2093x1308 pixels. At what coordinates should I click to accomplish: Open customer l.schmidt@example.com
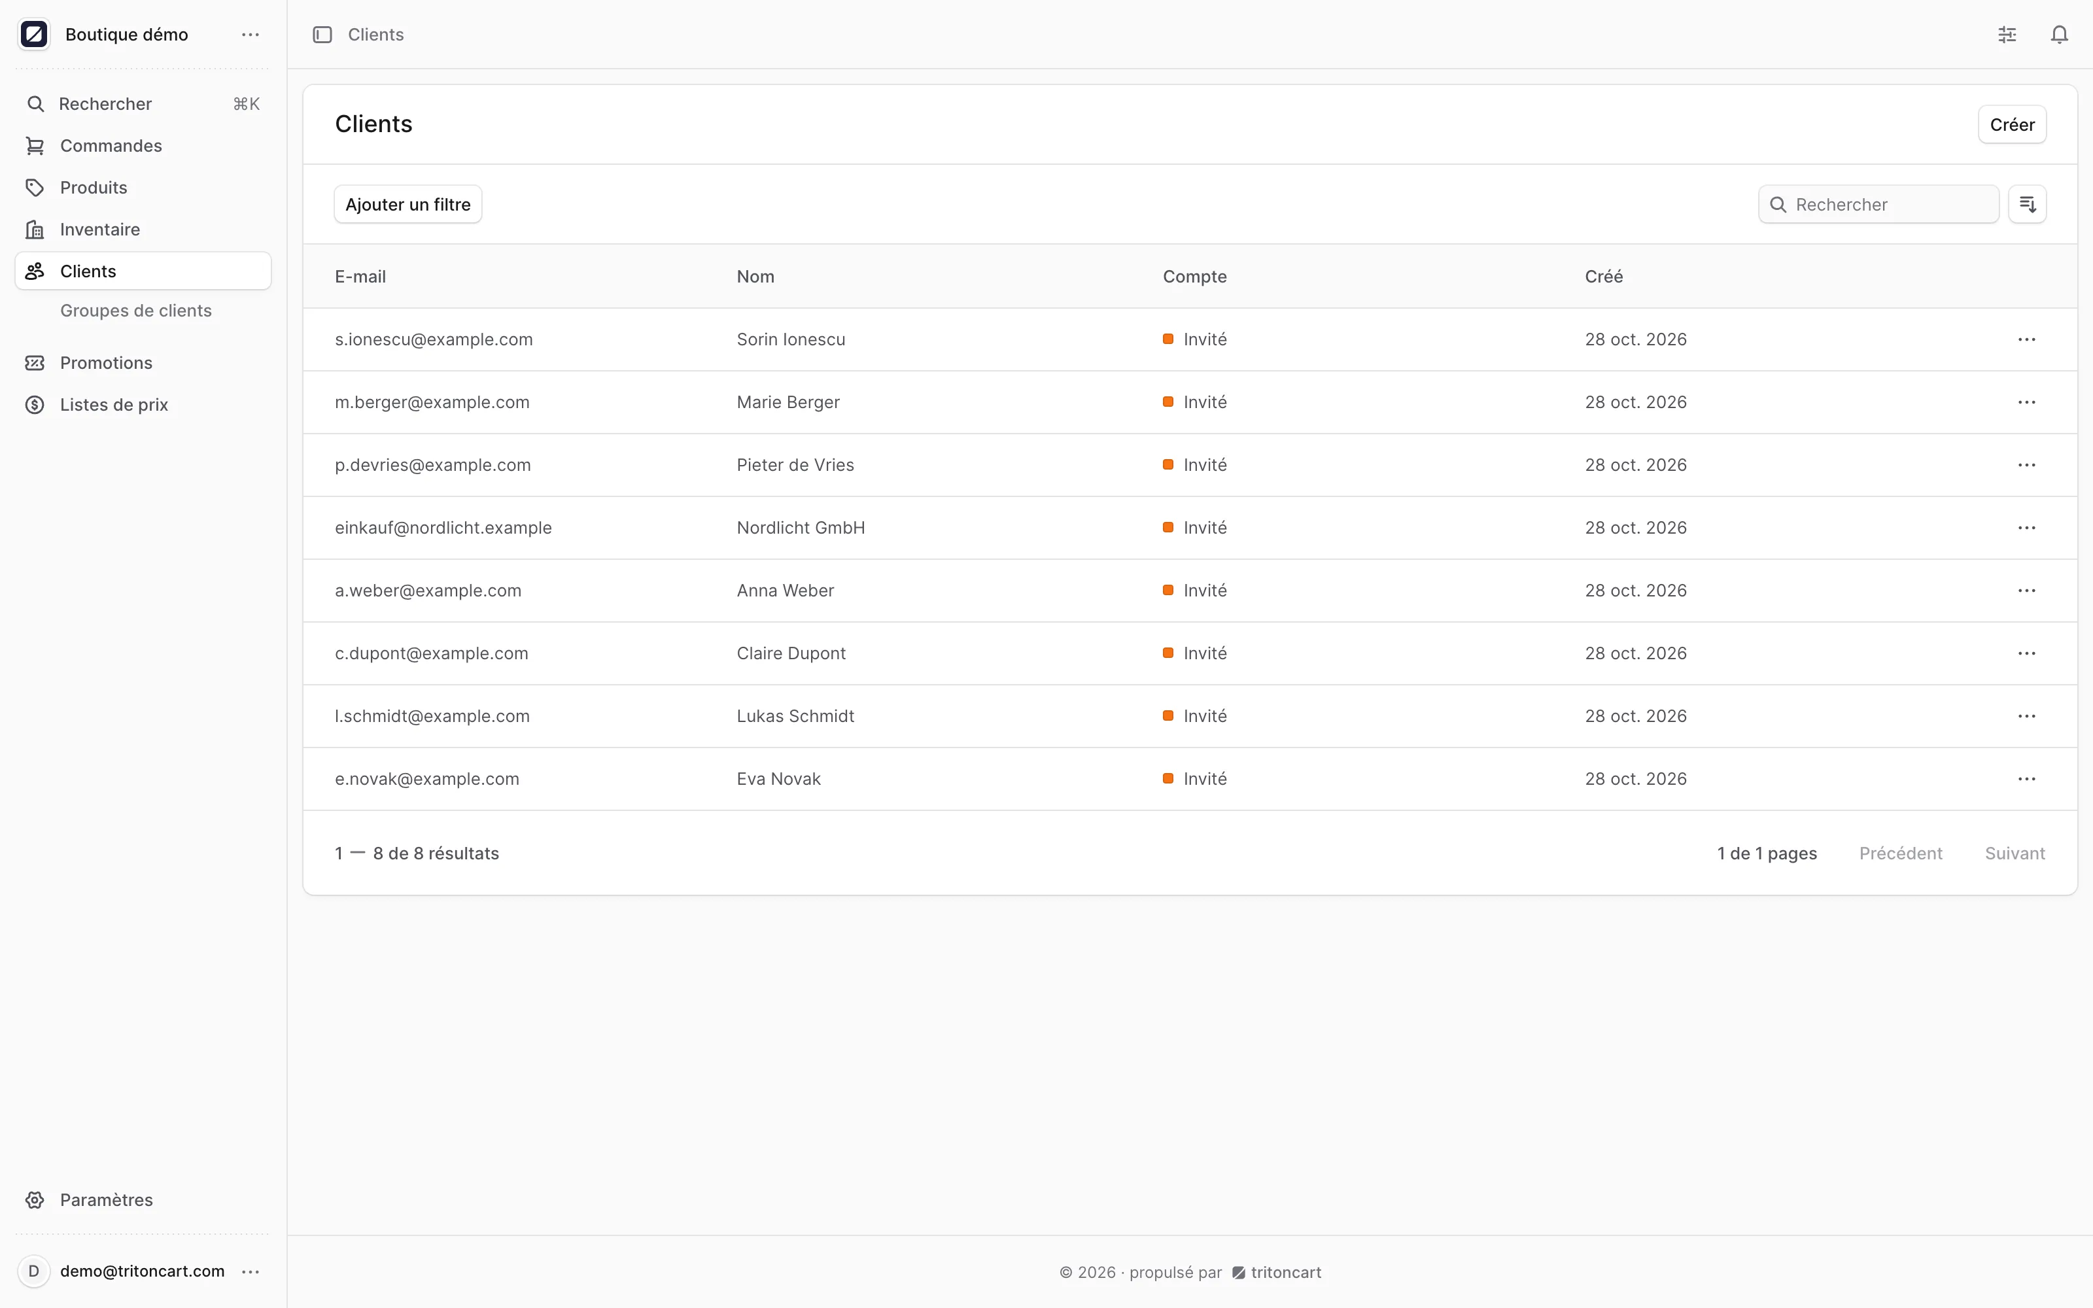(x=432, y=716)
